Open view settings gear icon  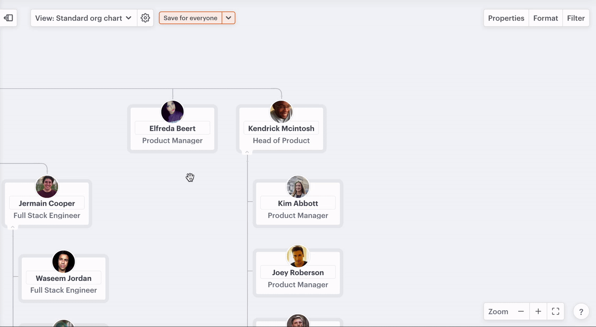click(x=145, y=18)
